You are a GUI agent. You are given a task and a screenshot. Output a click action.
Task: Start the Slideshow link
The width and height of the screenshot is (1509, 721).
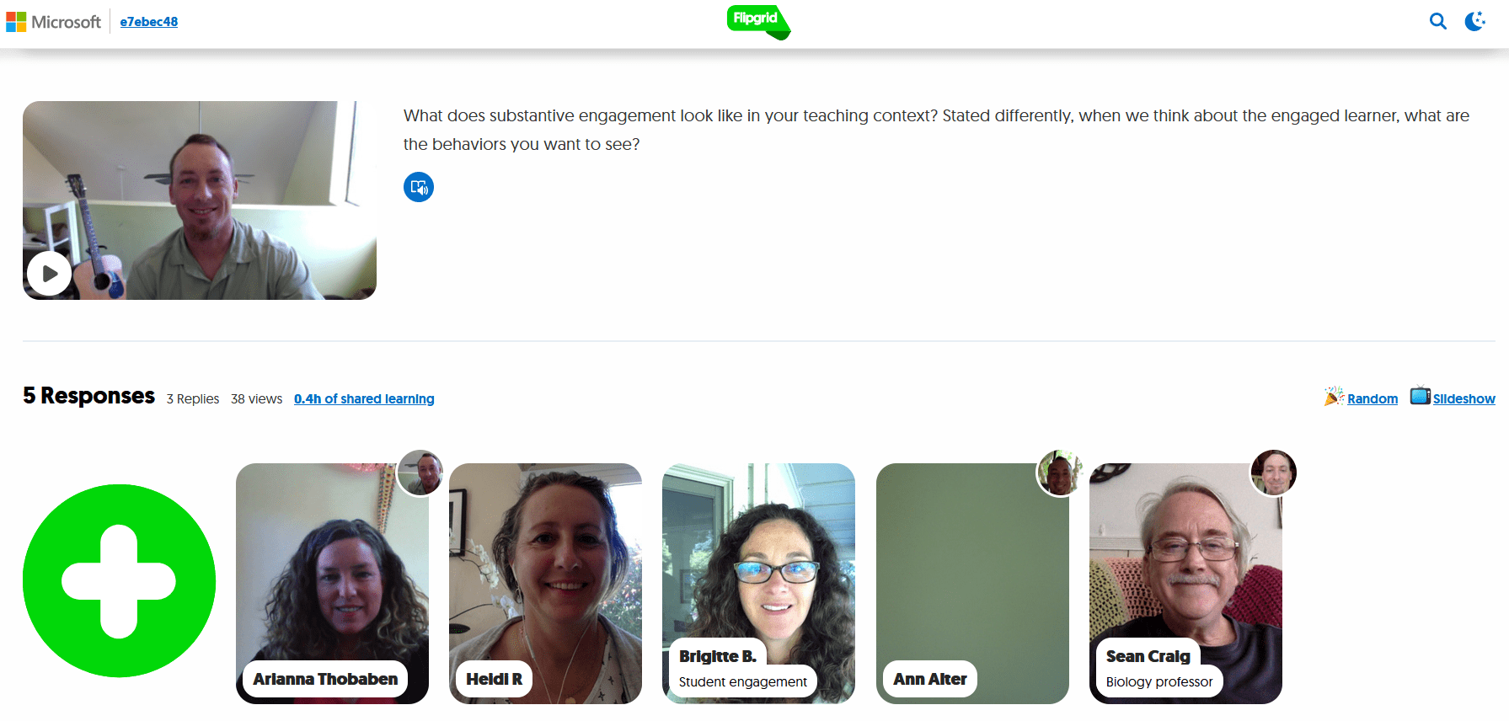pos(1464,399)
